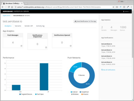Reload the page with refresh icon
The height and width of the screenshot is (101, 134).
point(9,7)
